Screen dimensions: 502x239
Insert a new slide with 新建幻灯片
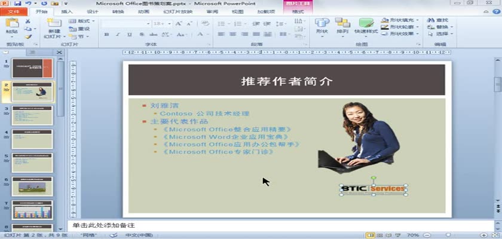coord(54,28)
